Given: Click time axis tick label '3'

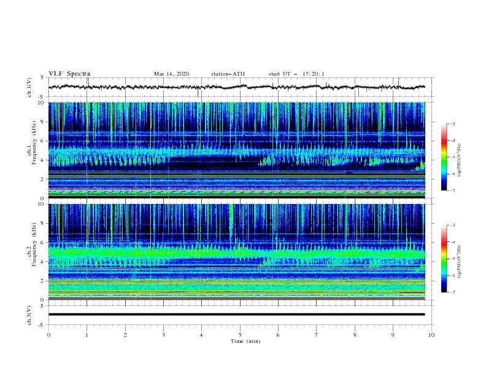Looking at the screenshot, I should (x=163, y=335).
